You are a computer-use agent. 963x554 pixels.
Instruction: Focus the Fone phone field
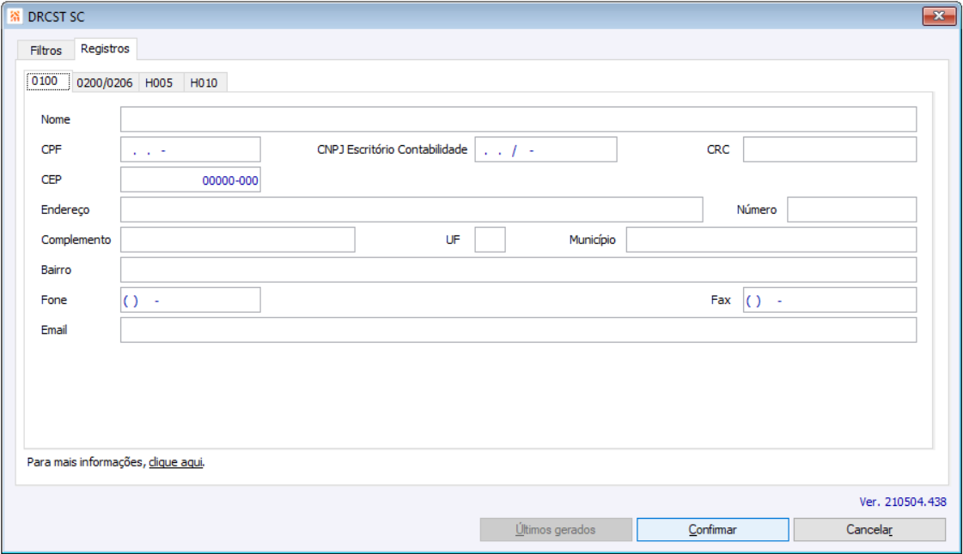tap(191, 300)
